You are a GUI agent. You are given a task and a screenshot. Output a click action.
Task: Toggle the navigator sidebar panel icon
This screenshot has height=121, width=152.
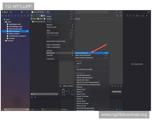click(x=11, y=12)
